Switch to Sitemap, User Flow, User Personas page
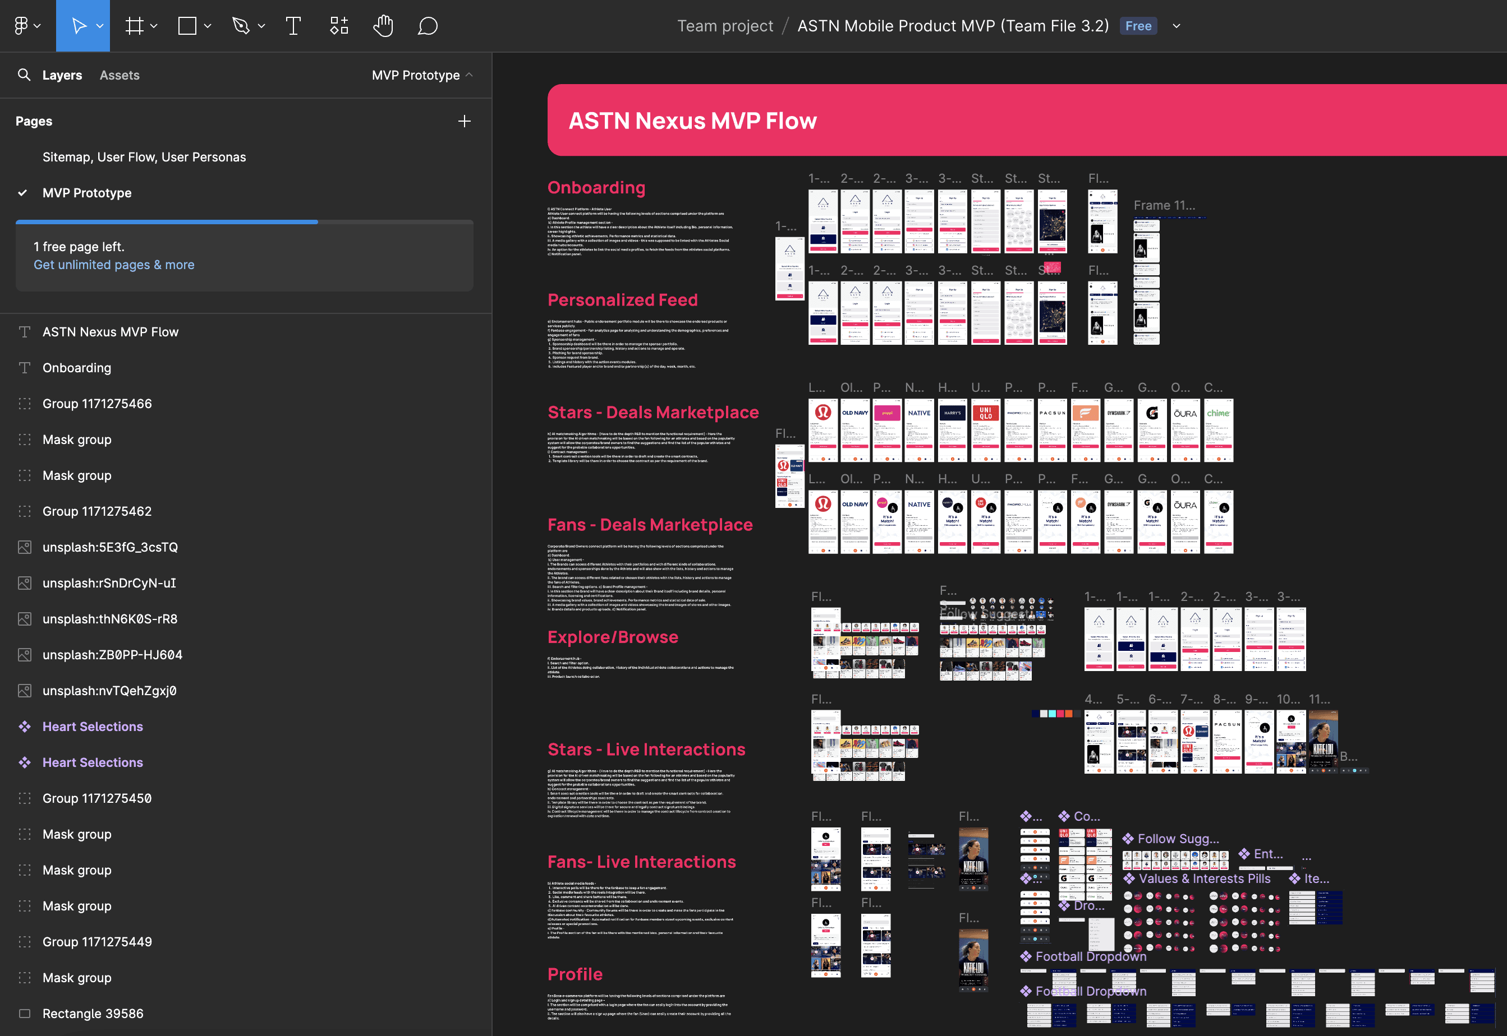This screenshot has height=1036, width=1507. tap(144, 157)
